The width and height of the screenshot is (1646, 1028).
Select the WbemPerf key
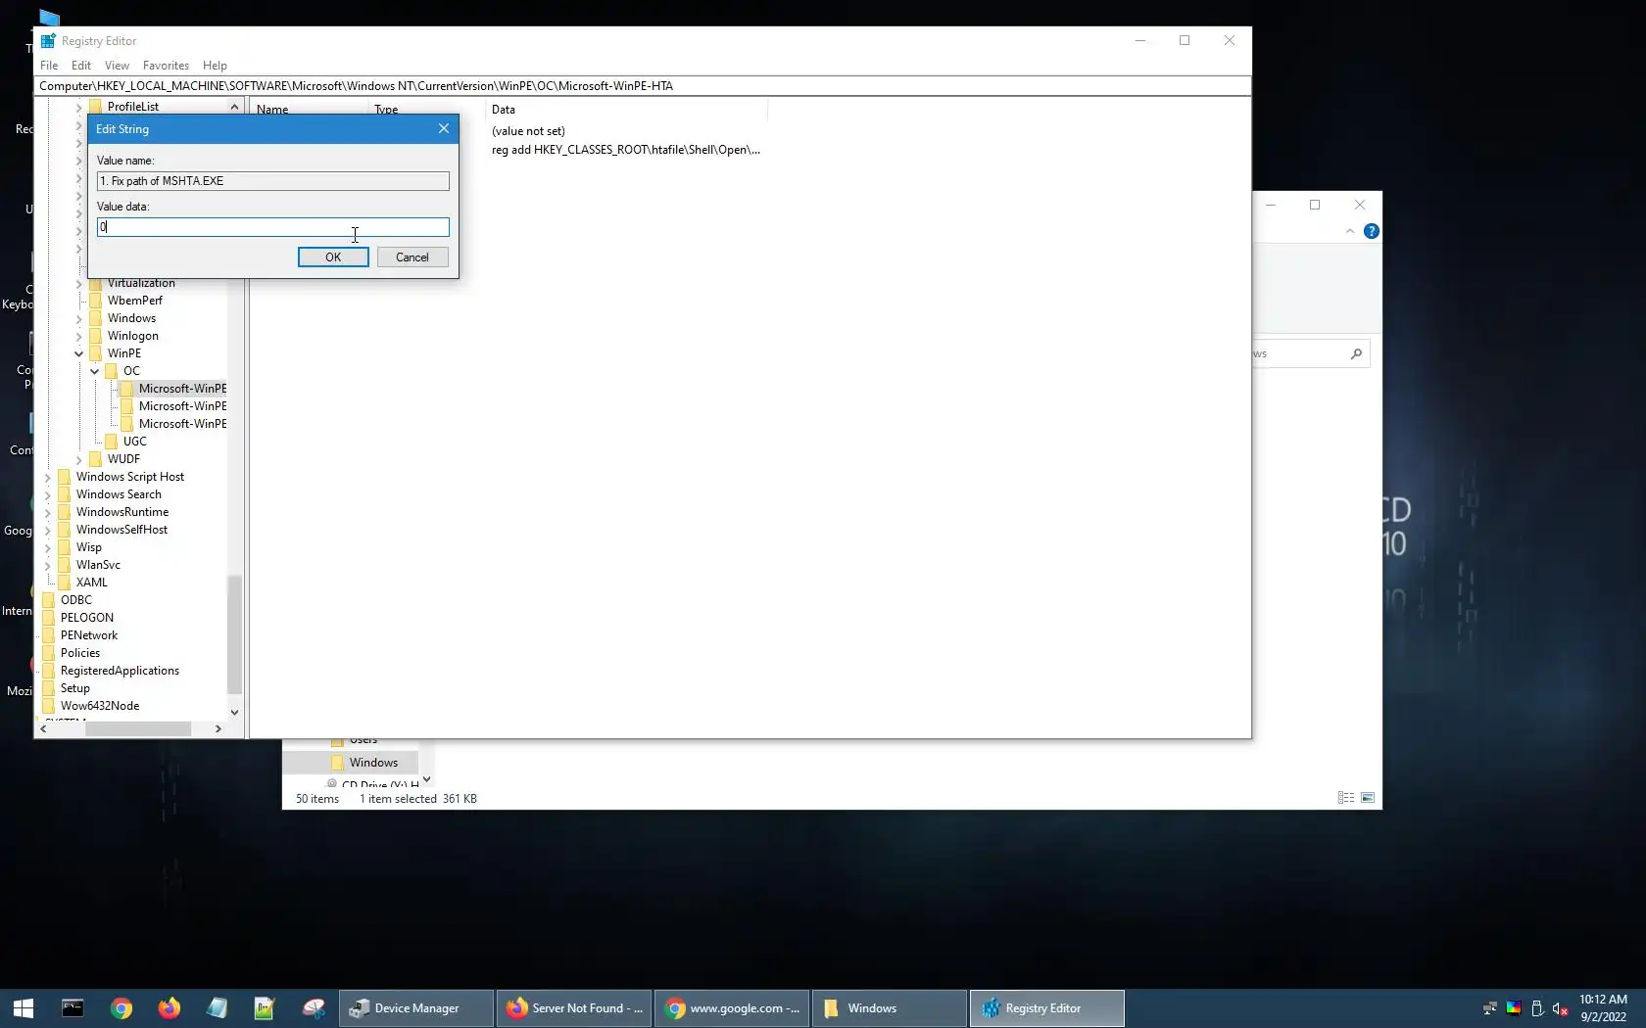click(135, 301)
